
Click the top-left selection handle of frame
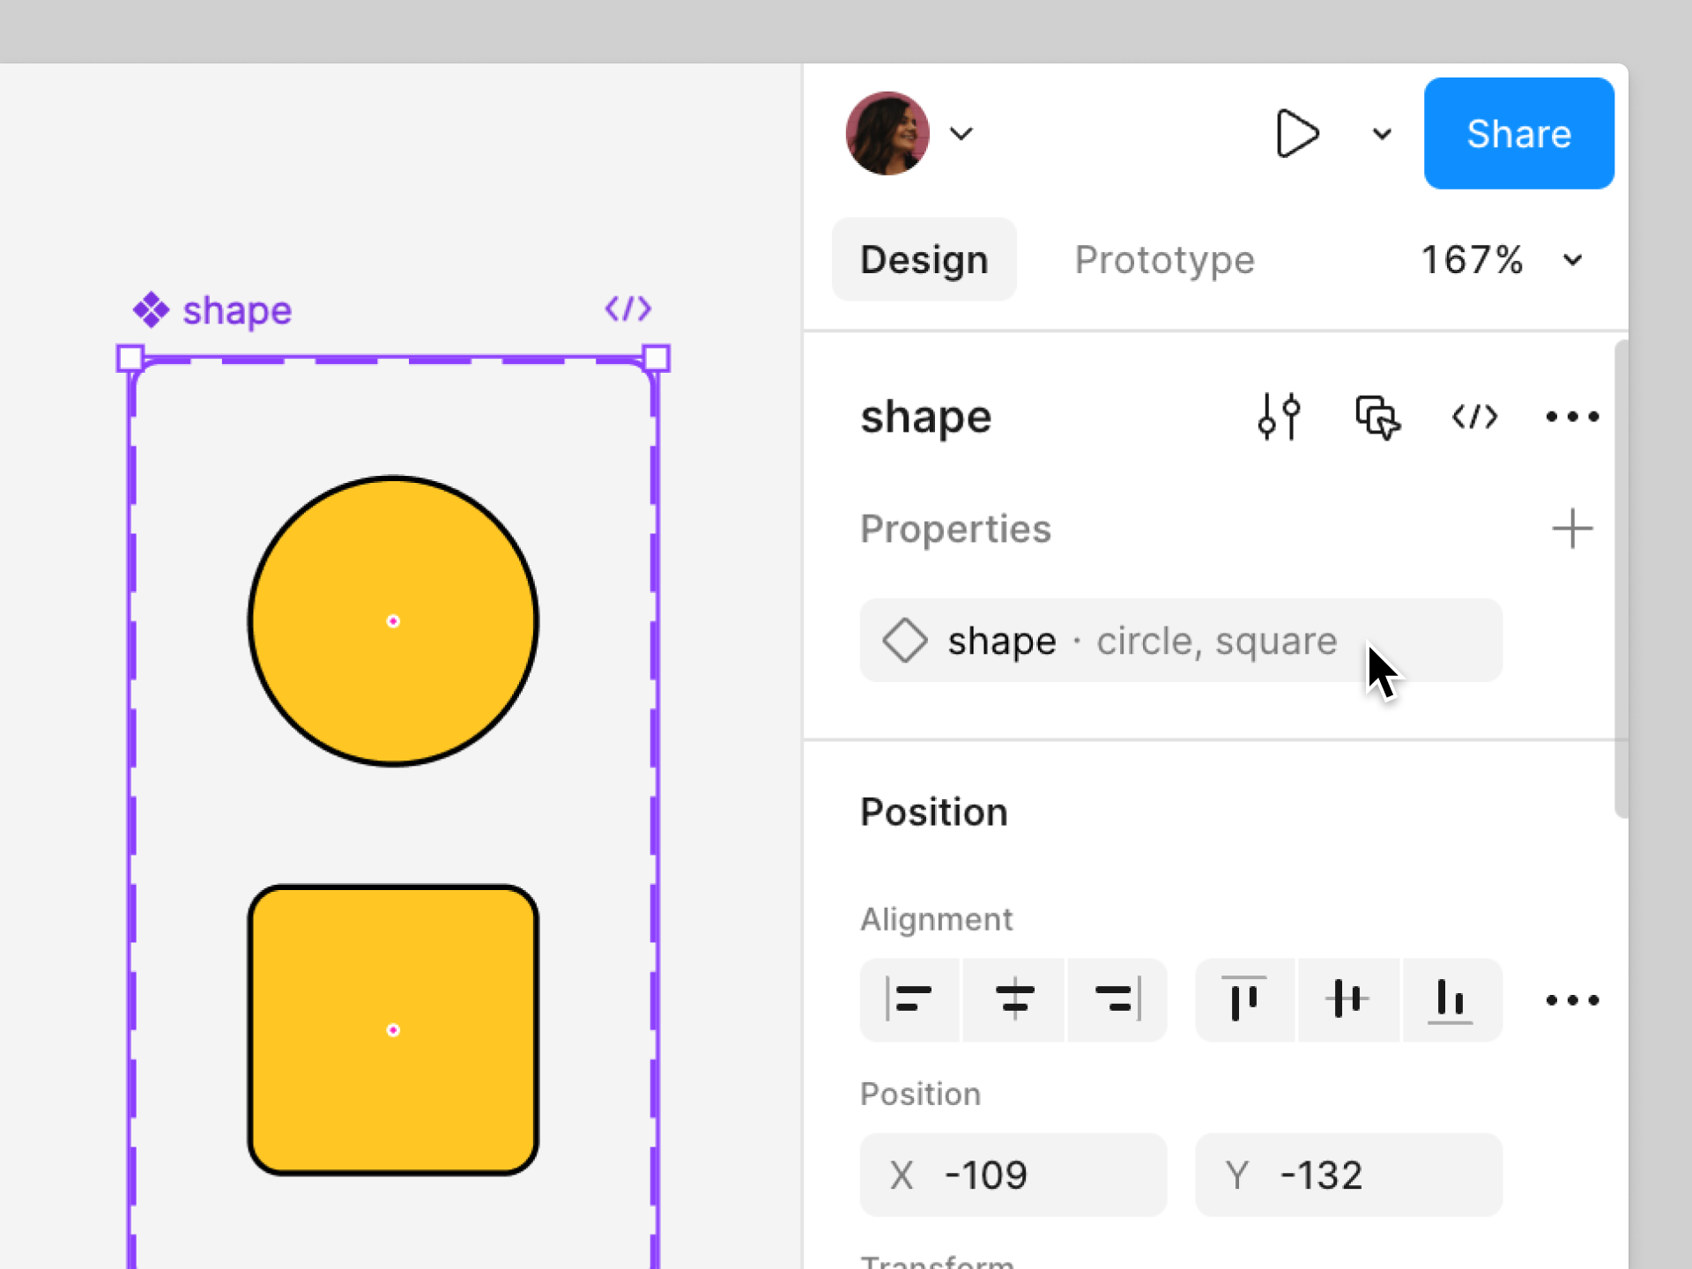click(x=130, y=358)
